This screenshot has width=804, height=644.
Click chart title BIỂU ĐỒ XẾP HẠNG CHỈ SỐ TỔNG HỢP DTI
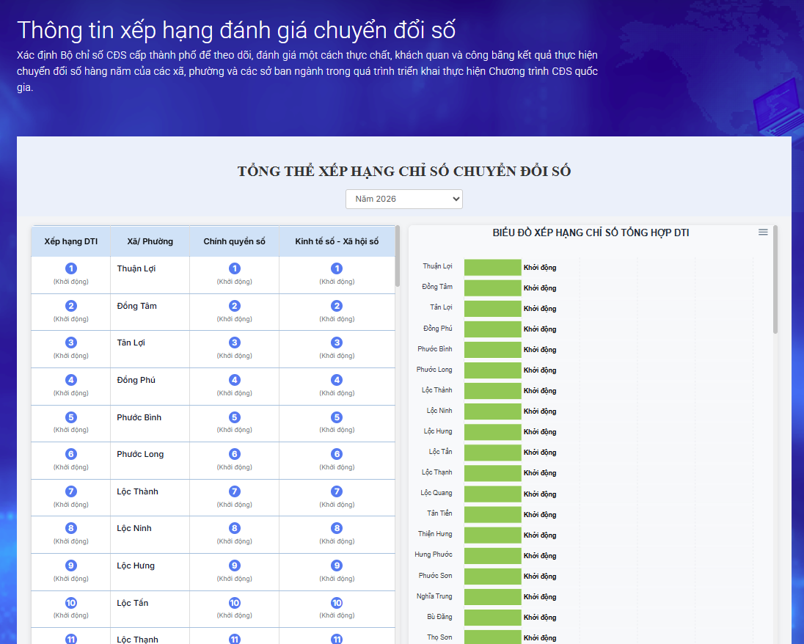[x=591, y=233]
